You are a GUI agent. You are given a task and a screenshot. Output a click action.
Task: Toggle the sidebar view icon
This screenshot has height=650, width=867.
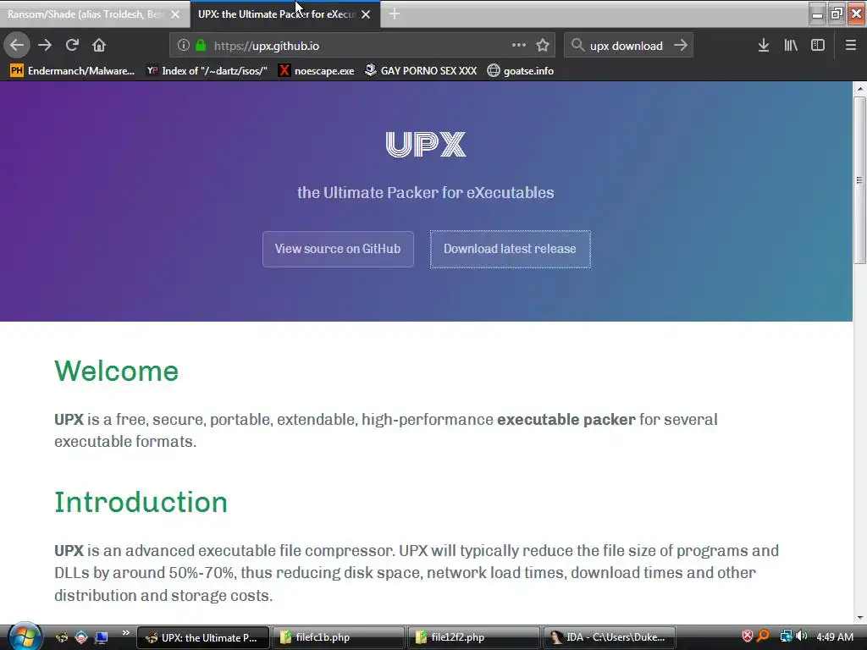click(x=818, y=46)
